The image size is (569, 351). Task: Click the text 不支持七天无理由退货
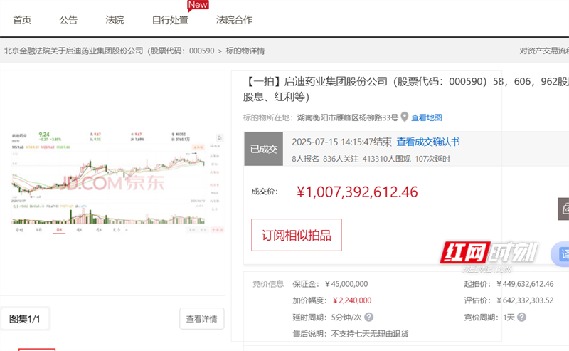[x=370, y=334]
